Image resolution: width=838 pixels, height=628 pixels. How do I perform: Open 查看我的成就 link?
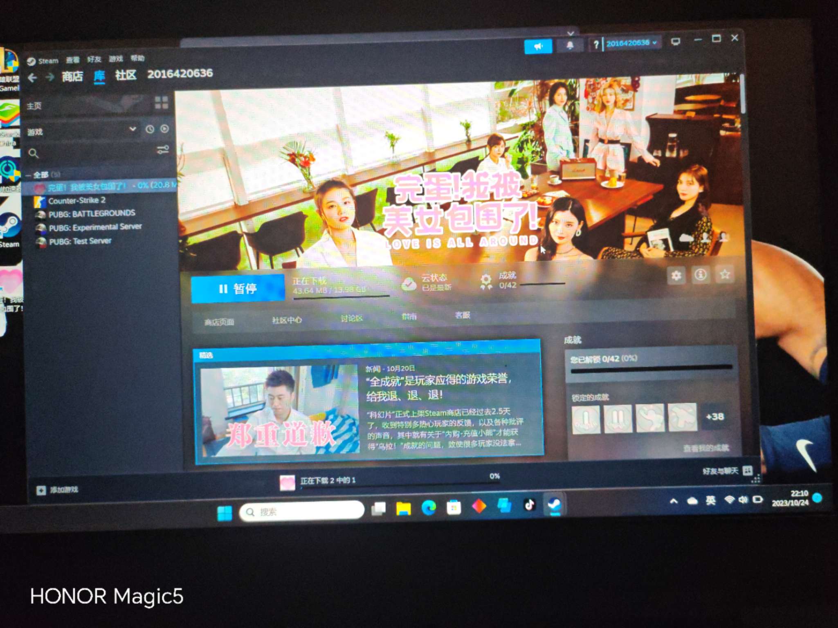705,448
